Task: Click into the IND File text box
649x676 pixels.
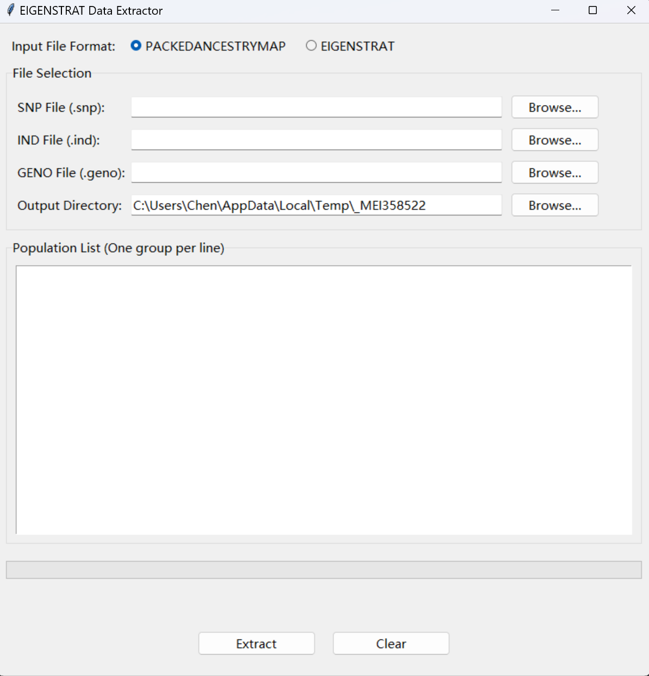Action: pyautogui.click(x=316, y=140)
